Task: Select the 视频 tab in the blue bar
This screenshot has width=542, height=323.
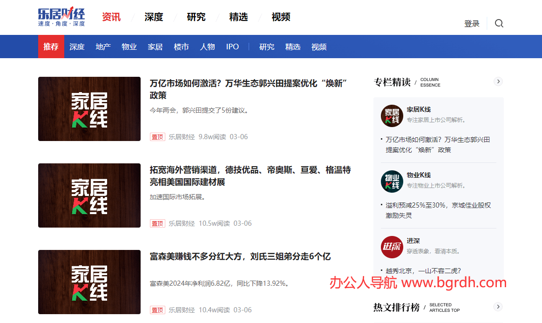Action: coord(319,47)
